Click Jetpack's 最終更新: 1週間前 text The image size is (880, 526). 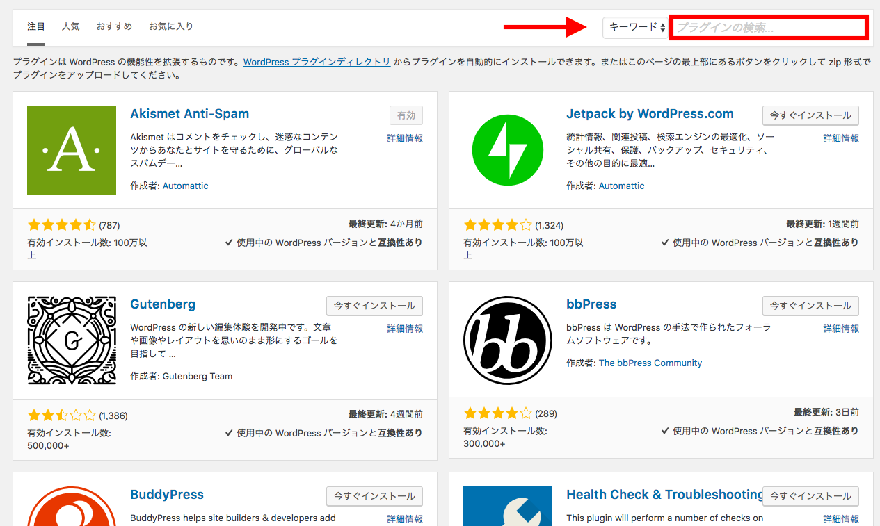(822, 224)
